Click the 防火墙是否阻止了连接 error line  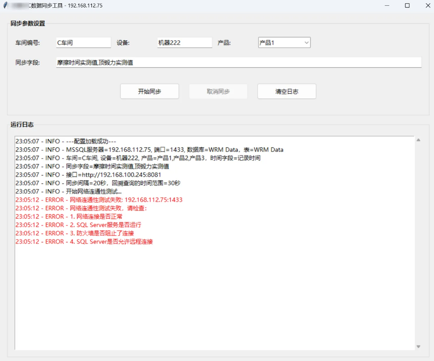tap(74, 233)
